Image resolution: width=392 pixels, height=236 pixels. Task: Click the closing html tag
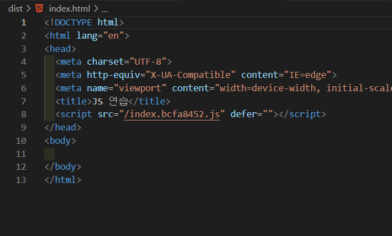tap(63, 180)
